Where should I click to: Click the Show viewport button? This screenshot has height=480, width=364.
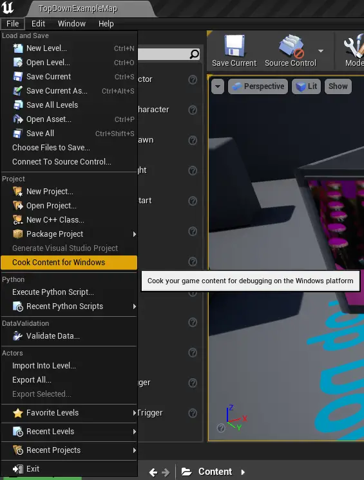coord(338,86)
